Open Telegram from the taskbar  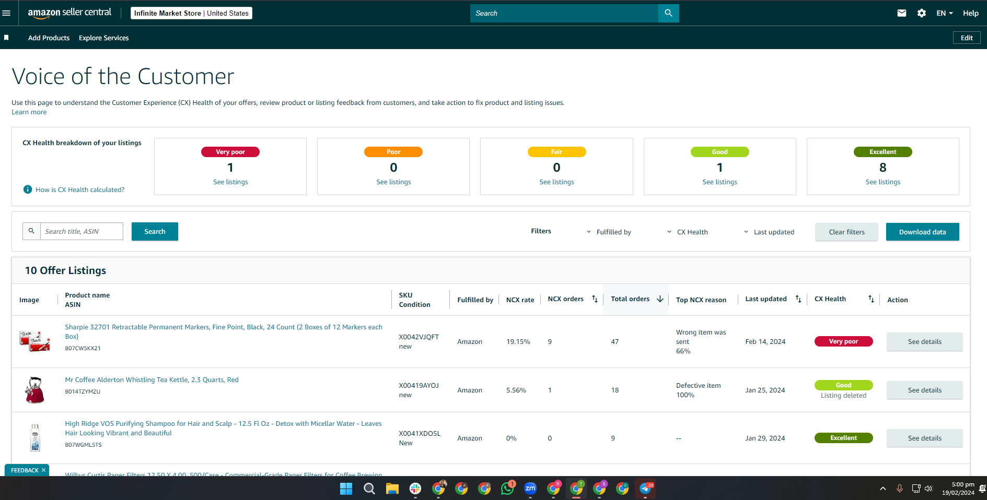point(646,489)
